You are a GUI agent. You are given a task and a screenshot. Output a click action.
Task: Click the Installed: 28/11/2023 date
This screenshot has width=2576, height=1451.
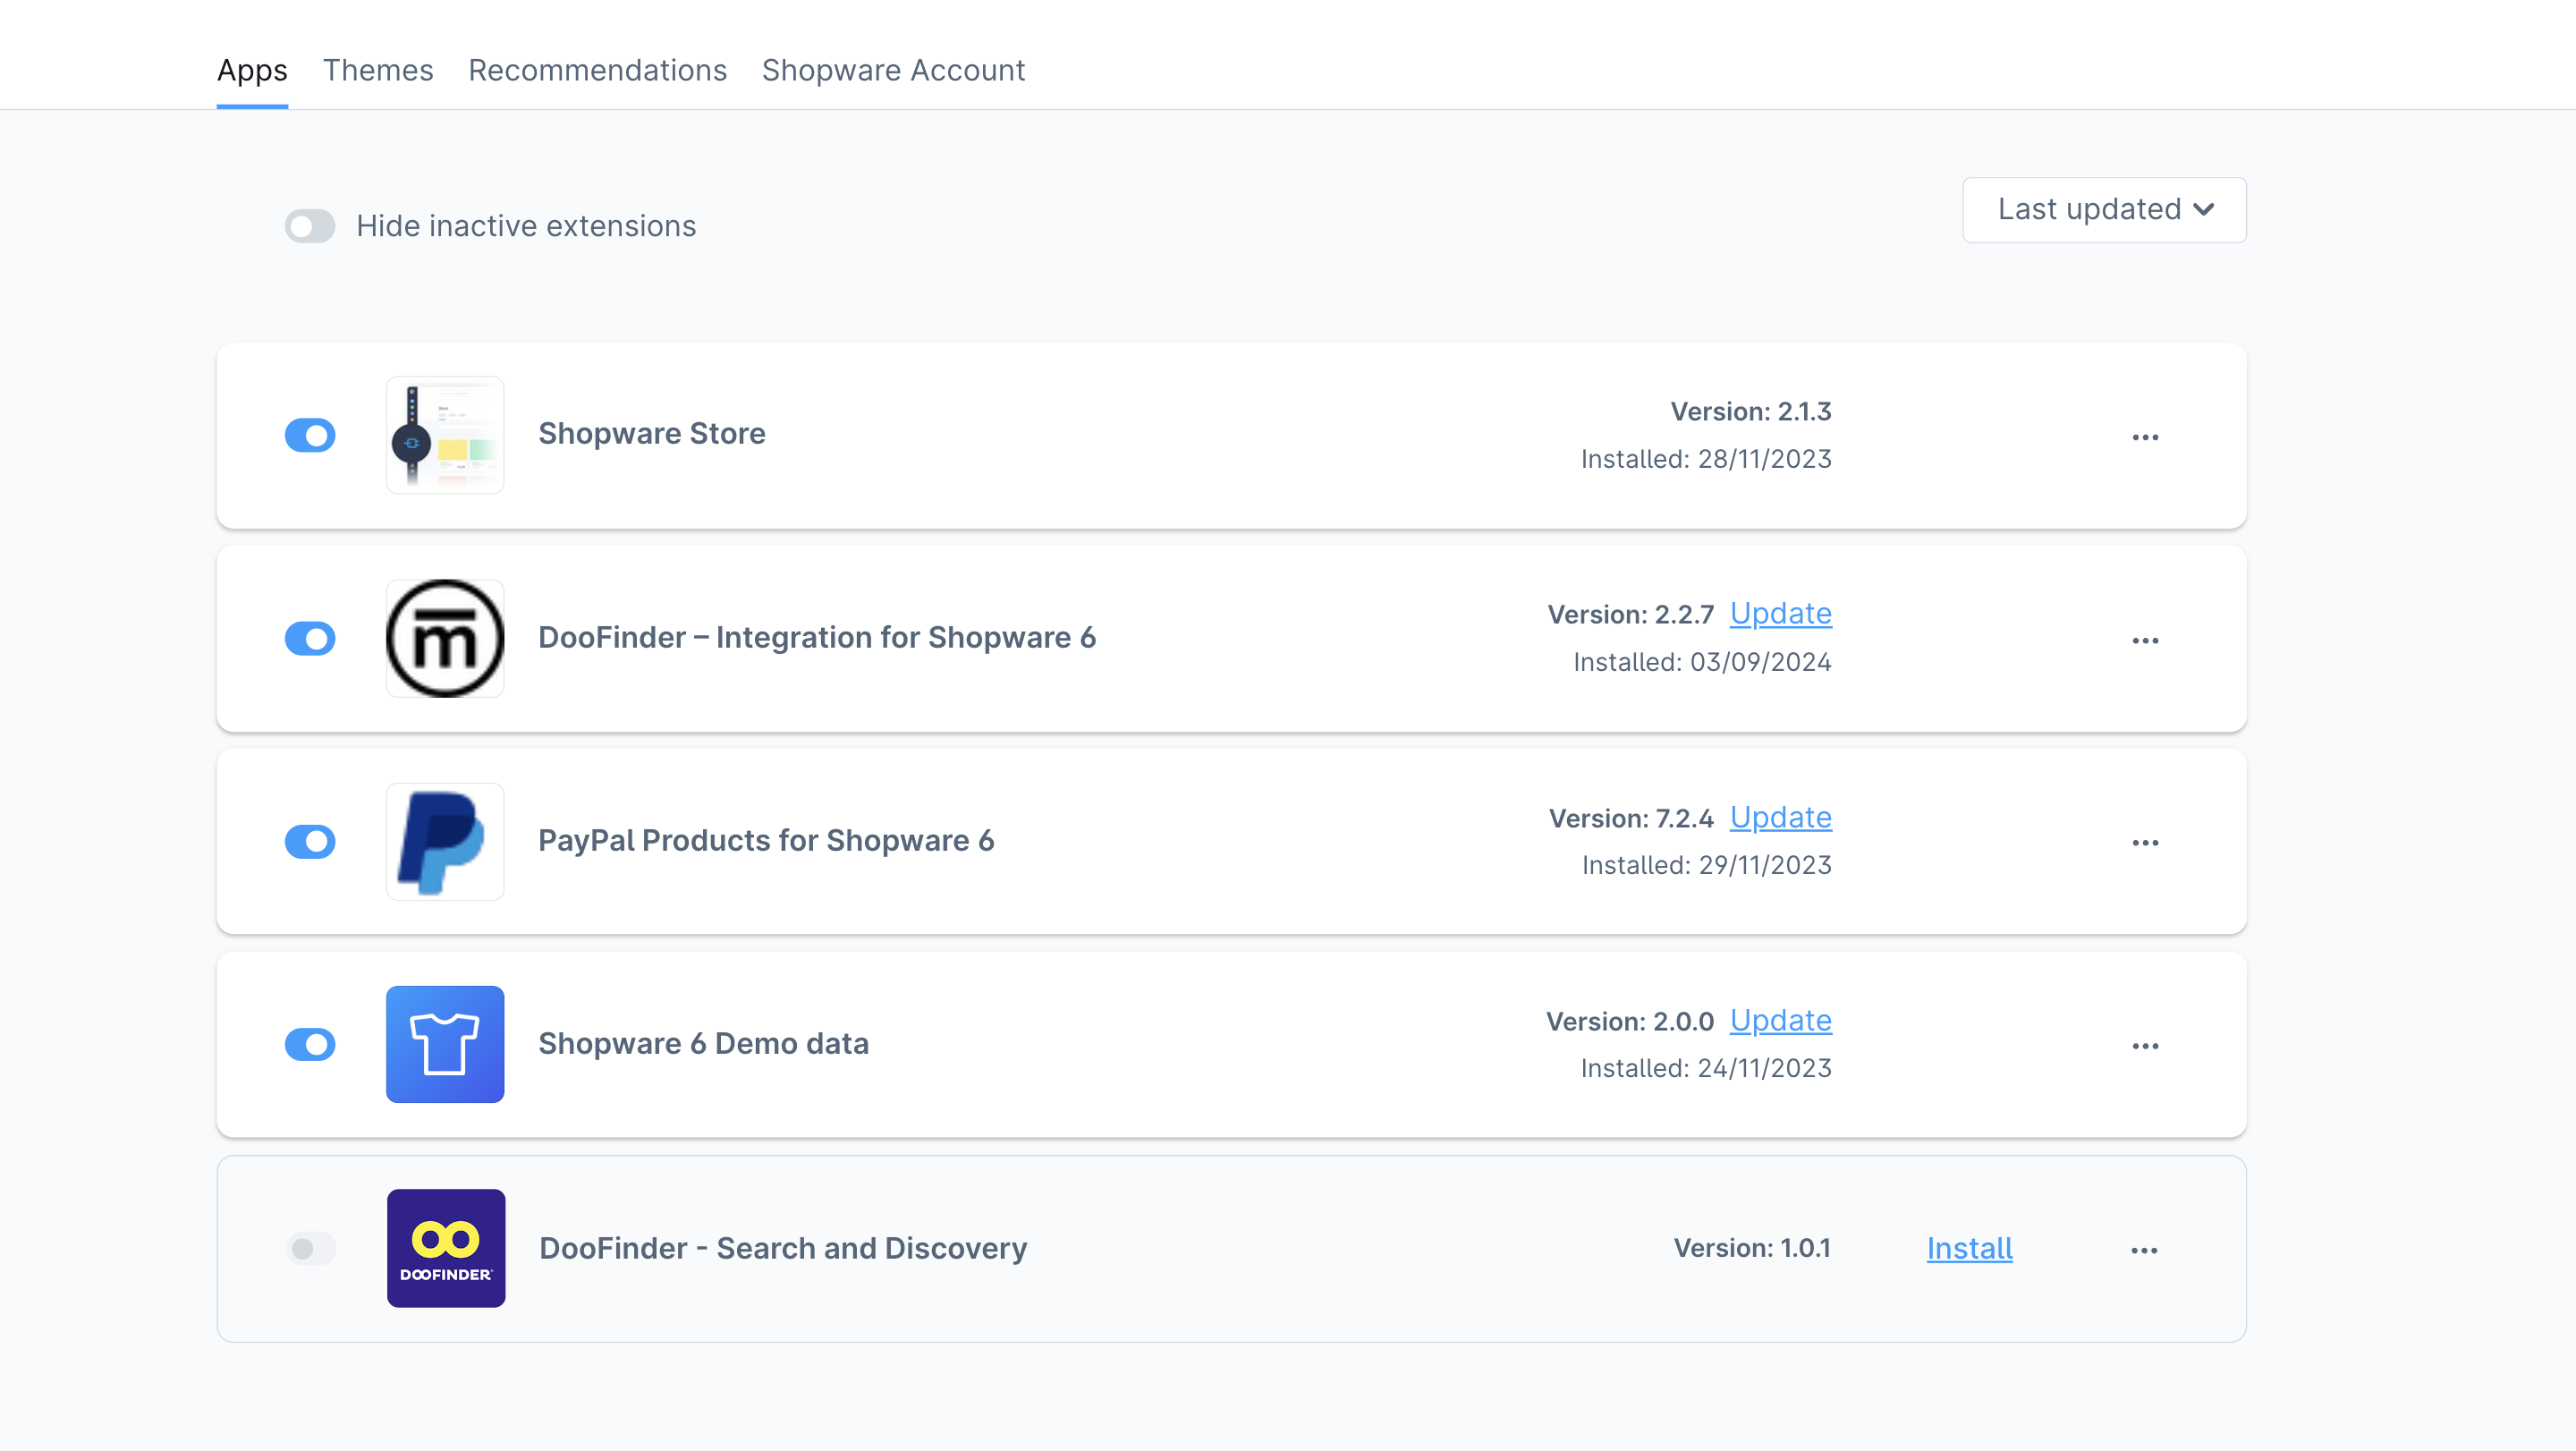pos(1706,459)
